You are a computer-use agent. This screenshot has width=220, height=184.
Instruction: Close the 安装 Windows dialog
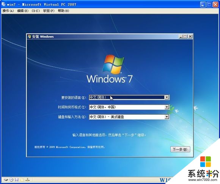[x=190, y=37]
